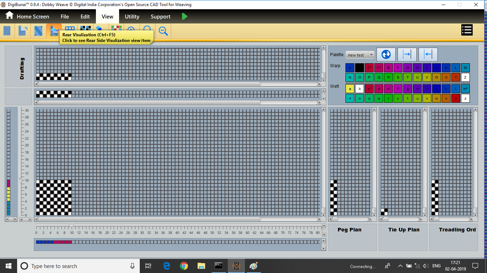Viewport: 487px width, 273px height.
Task: Open the Utility menu
Action: [x=132, y=17]
